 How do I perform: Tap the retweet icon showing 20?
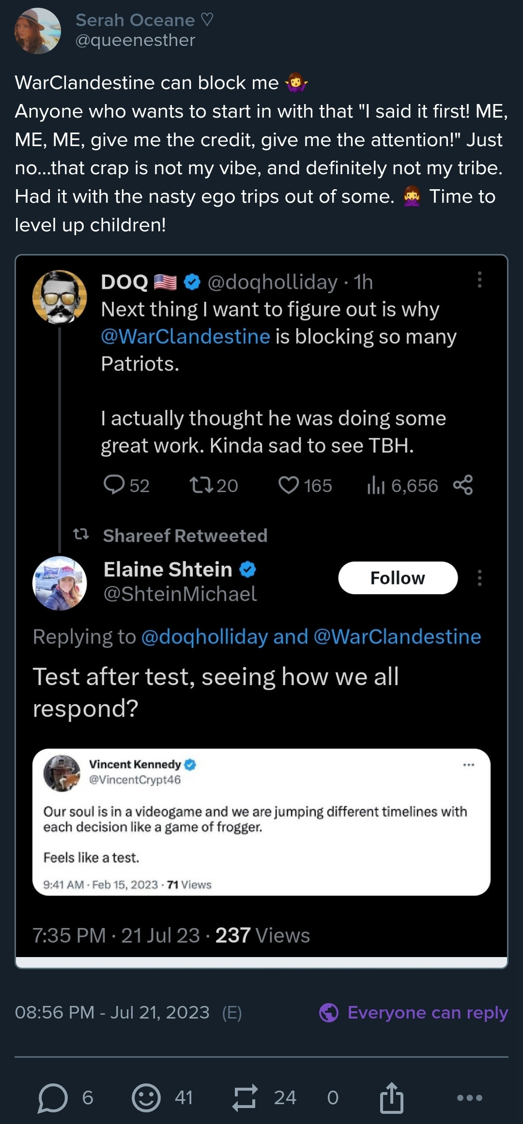point(201,485)
